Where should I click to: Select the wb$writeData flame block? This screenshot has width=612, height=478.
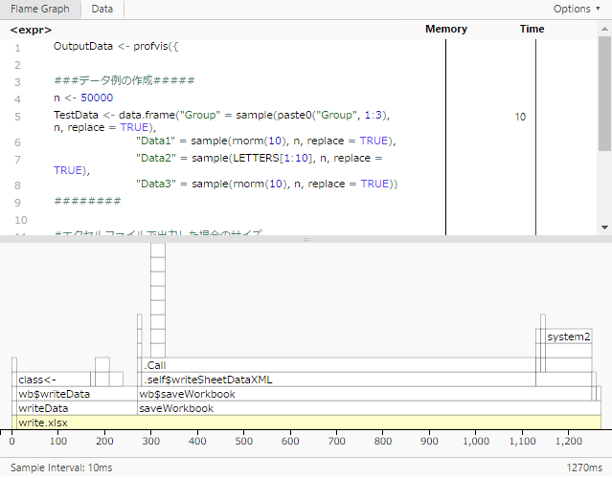77,394
